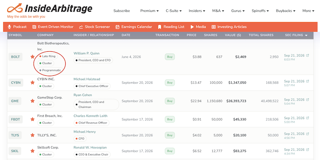Open insider William P. Quinn link
320x160 pixels.
[86, 53]
